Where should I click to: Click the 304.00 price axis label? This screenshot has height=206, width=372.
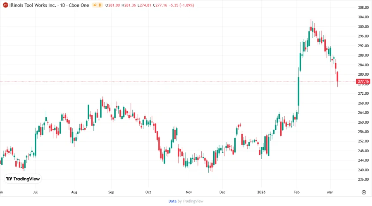363,17
